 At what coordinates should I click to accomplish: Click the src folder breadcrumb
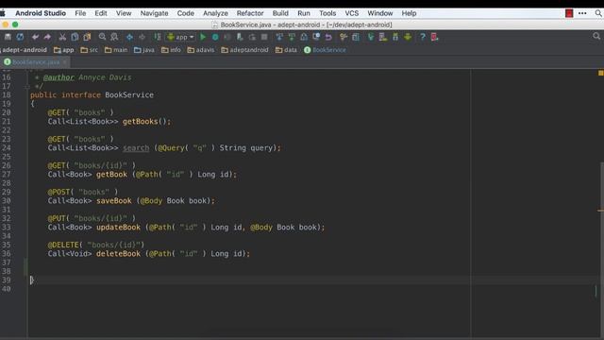[x=90, y=50]
